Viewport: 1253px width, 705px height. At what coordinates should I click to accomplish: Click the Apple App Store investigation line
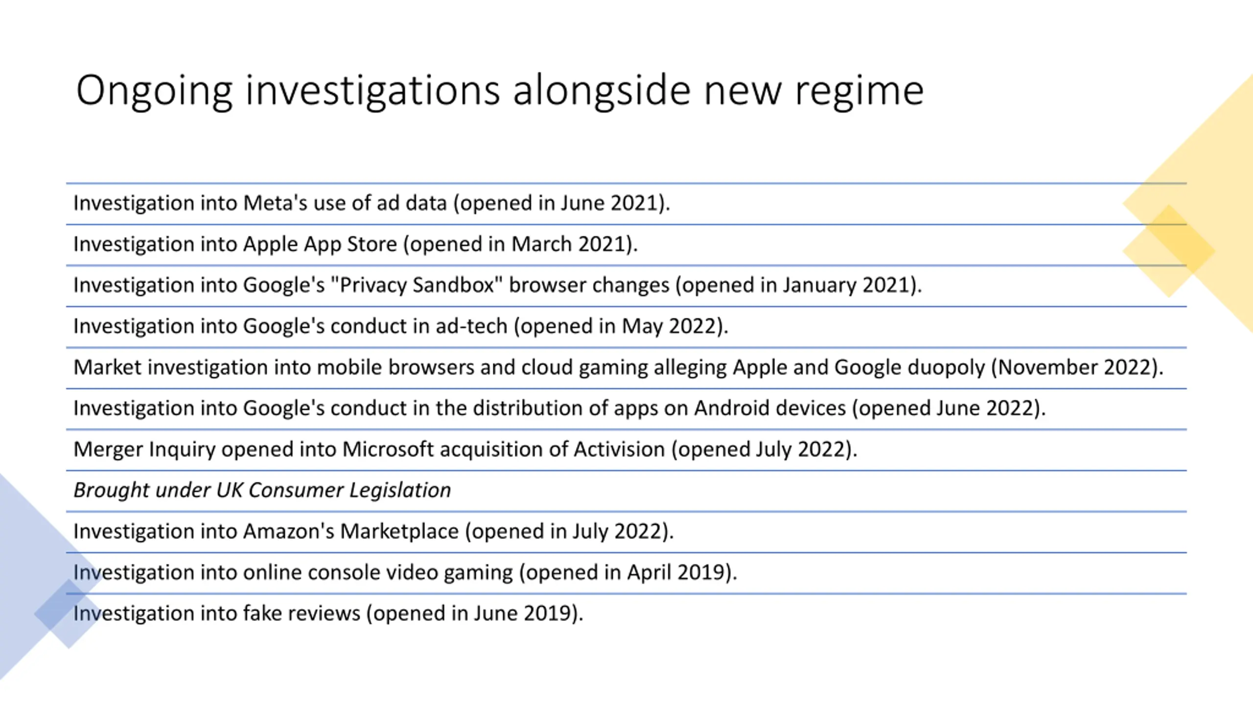click(355, 244)
